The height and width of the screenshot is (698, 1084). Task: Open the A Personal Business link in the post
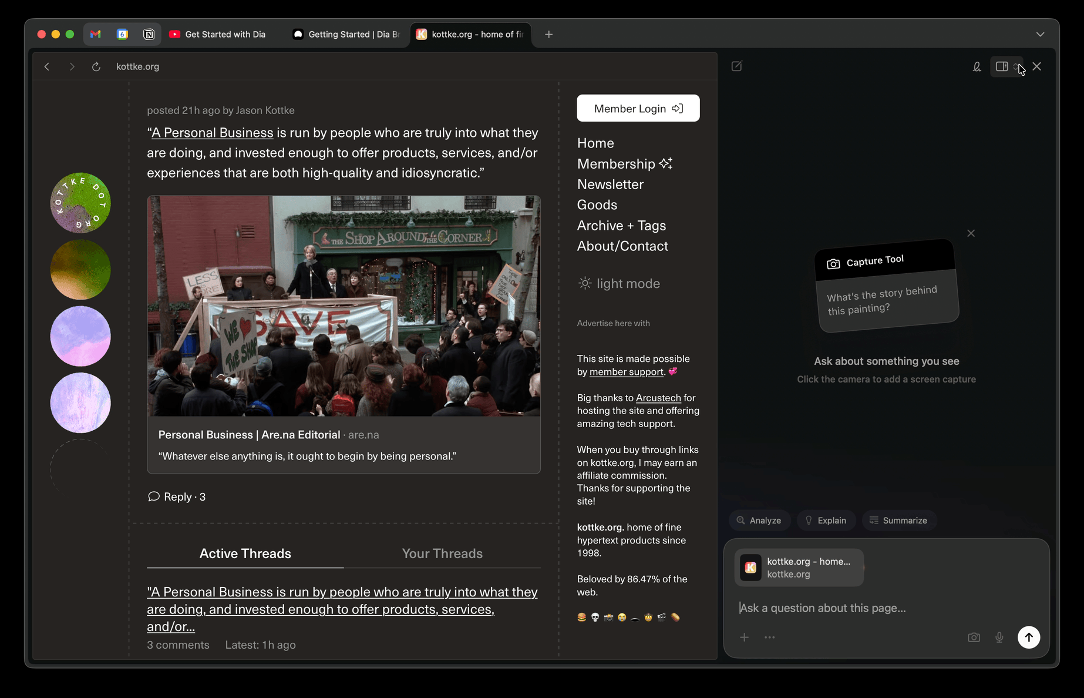213,133
